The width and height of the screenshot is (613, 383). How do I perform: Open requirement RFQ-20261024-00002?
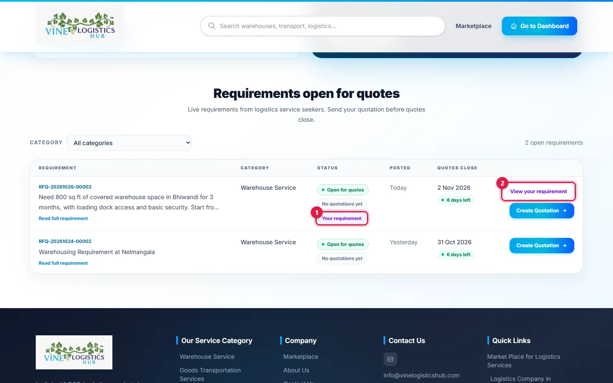tap(65, 241)
